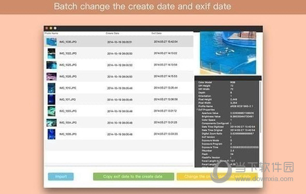
Task: Click file name IMG_1026.JPG
Action: tap(68, 77)
